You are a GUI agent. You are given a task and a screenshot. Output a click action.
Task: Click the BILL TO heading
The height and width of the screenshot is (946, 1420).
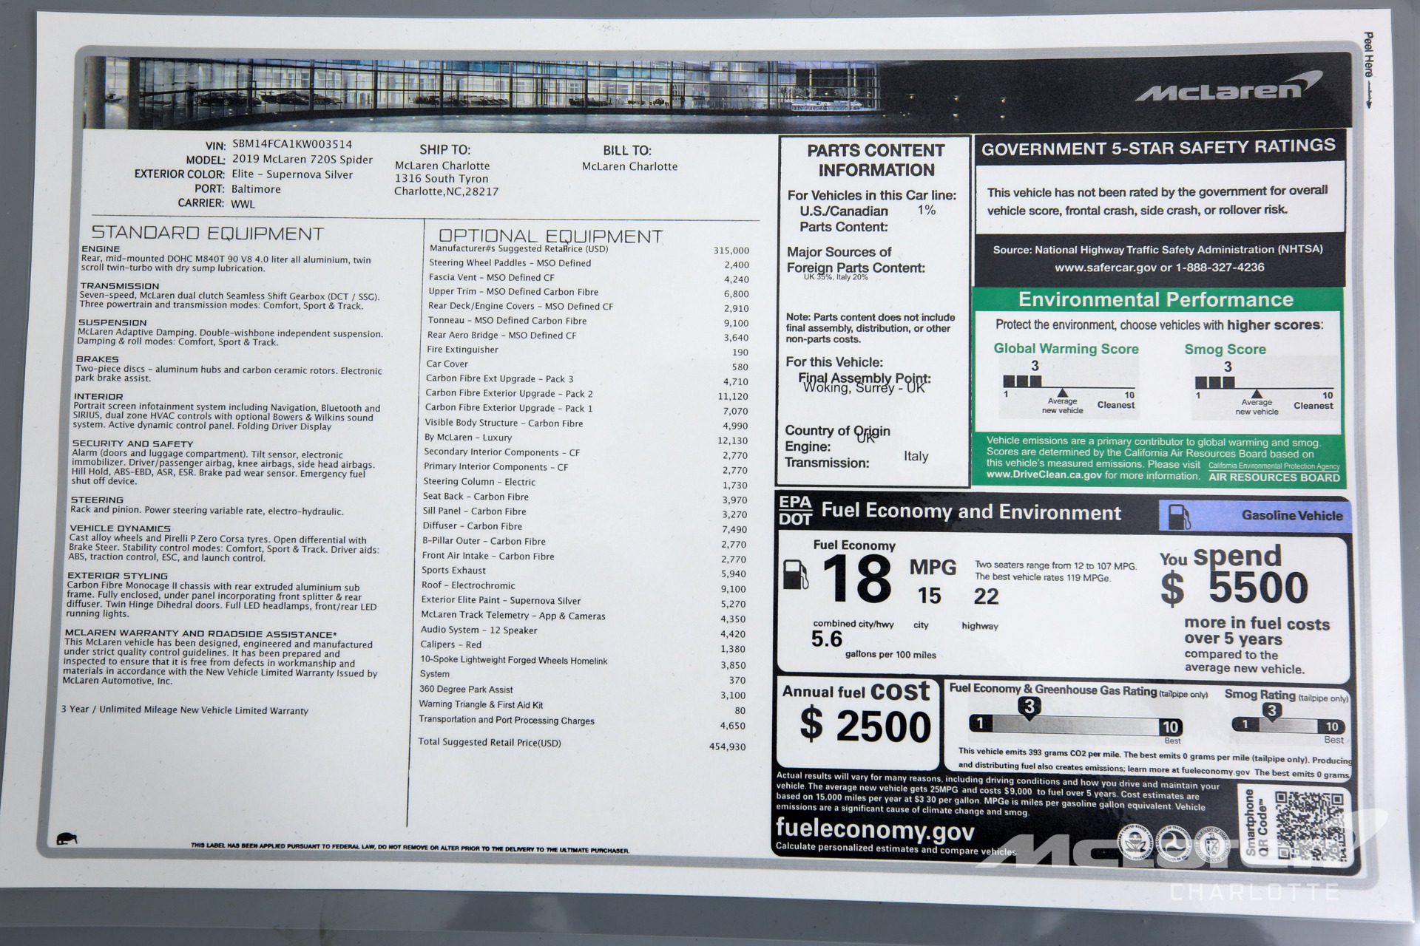coord(627,151)
